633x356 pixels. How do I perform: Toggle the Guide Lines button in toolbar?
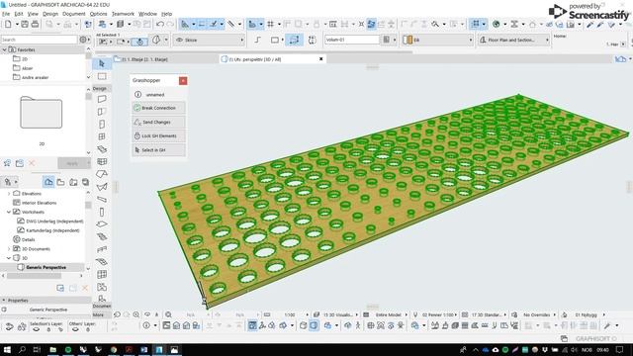[x=185, y=24]
